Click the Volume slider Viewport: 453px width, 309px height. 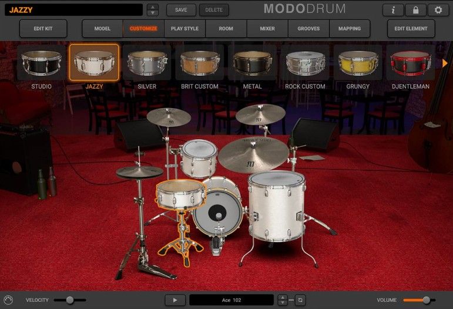tap(419, 300)
